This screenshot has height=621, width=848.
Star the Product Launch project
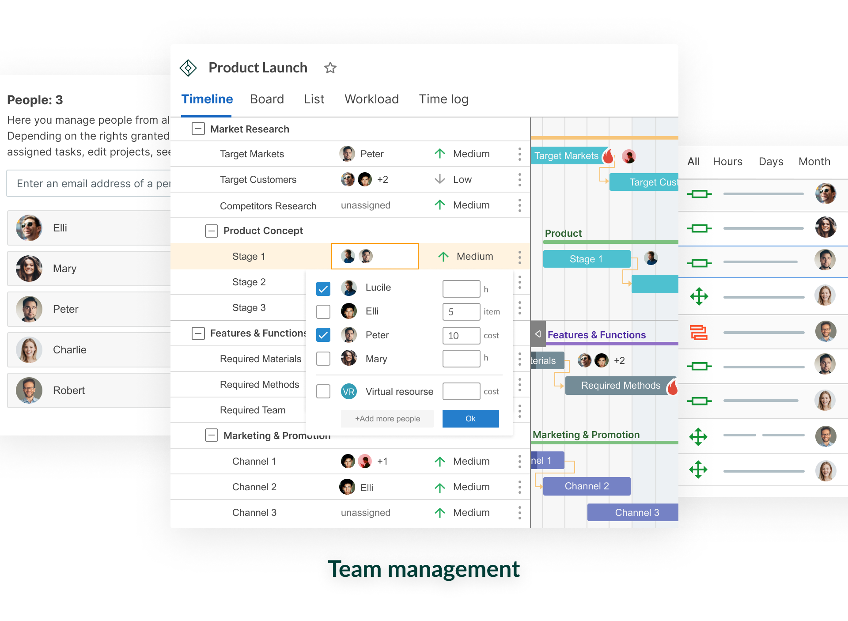pyautogui.click(x=330, y=68)
